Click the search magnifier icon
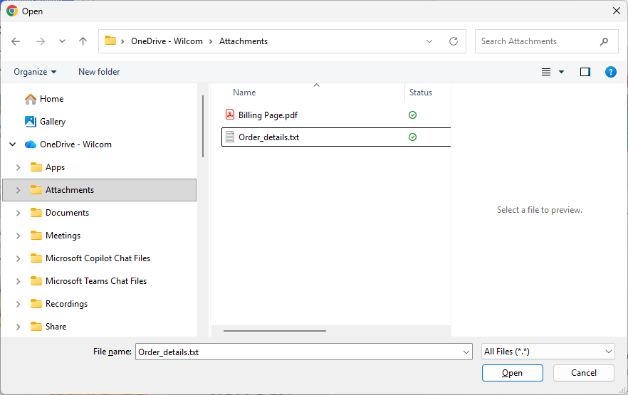Viewport: 628px width, 395px height. coord(605,41)
